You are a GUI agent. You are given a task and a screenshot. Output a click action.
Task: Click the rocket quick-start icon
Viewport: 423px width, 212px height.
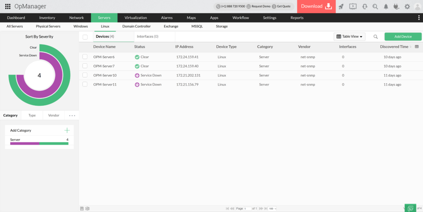pyautogui.click(x=341, y=6)
